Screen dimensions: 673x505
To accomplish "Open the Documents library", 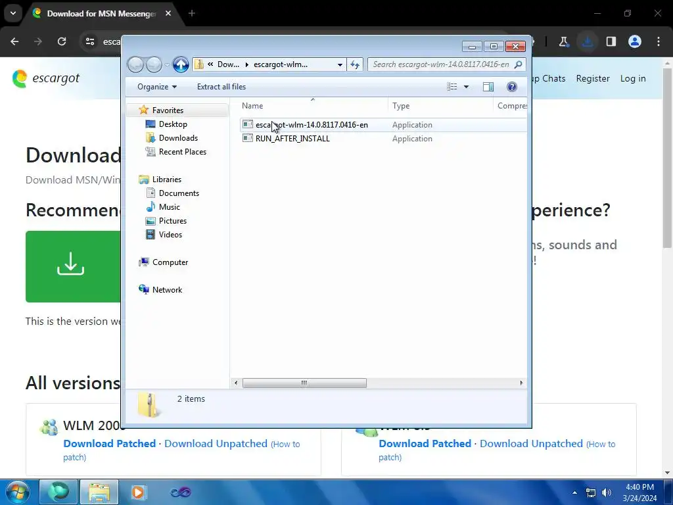I will [179, 193].
